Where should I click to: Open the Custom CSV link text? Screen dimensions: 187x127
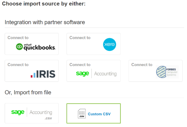pyautogui.click(x=99, y=114)
